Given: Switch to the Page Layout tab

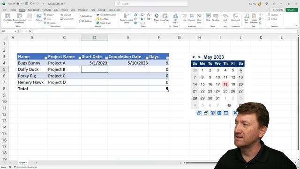Looking at the screenshot, I should coord(33,10).
